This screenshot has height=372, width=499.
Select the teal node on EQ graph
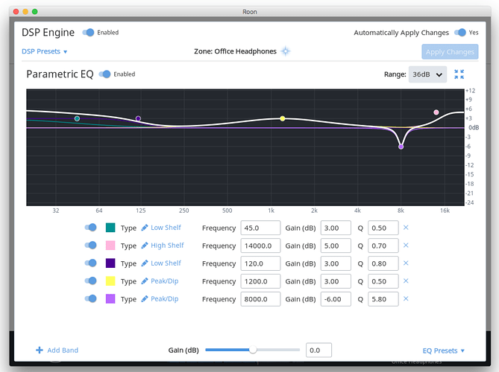(x=77, y=118)
